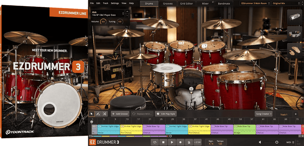Click the right song overview range handle
Screen dimensions: 304x146
pyautogui.click(x=170, y=136)
